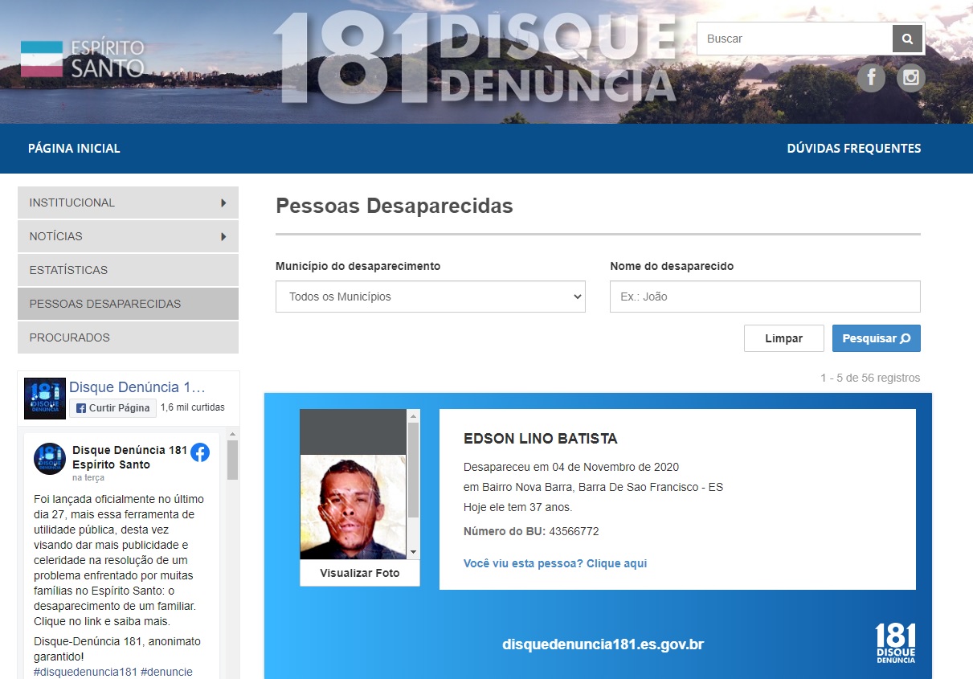The height and width of the screenshot is (679, 973).
Task: Open the Município do desaparecimento dropdown
Action: pos(430,297)
